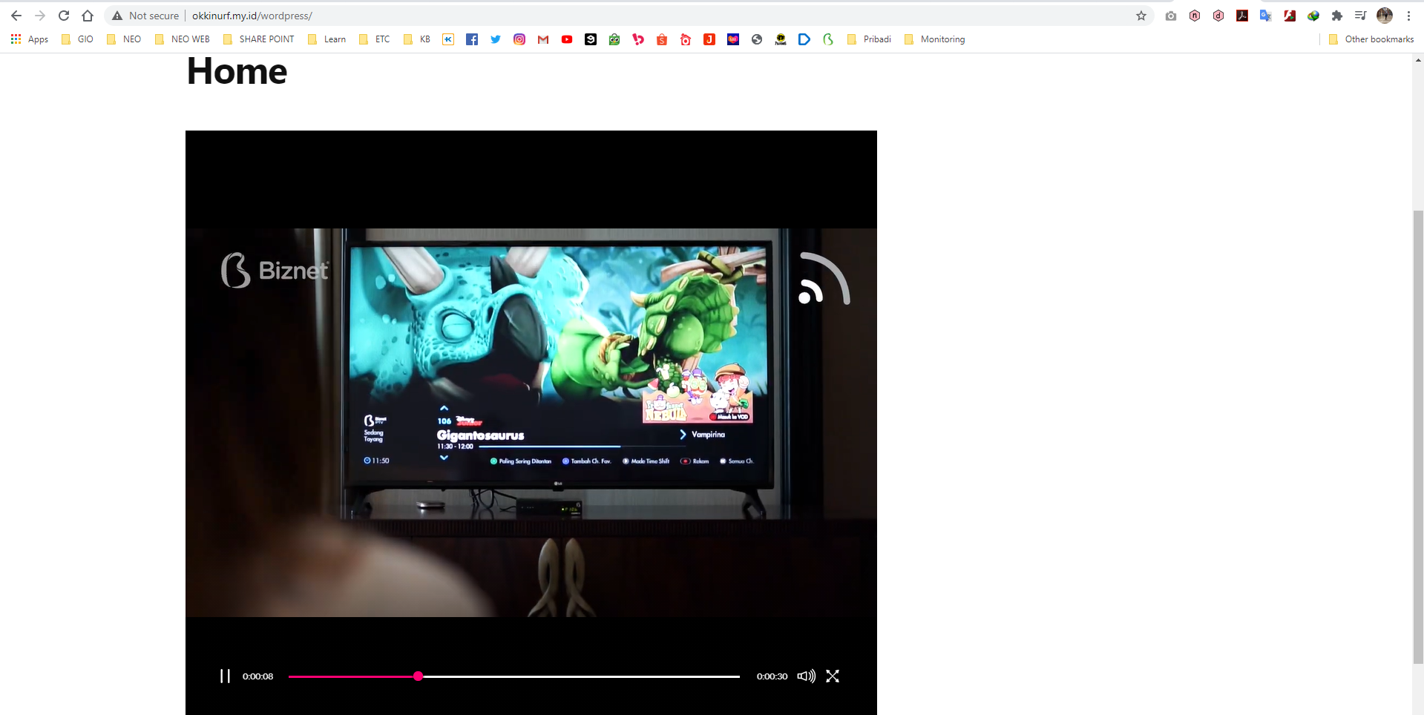Click the pink video progress slider handle
The width and height of the screenshot is (1424, 715).
coord(419,676)
